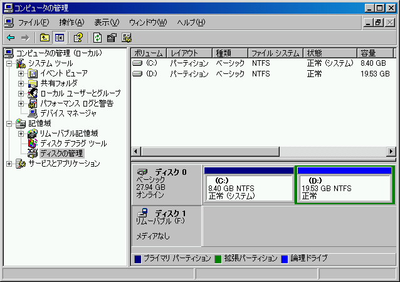Click the 論理ドライブ blue legend swatch
The image size is (400, 282).
[285, 259]
